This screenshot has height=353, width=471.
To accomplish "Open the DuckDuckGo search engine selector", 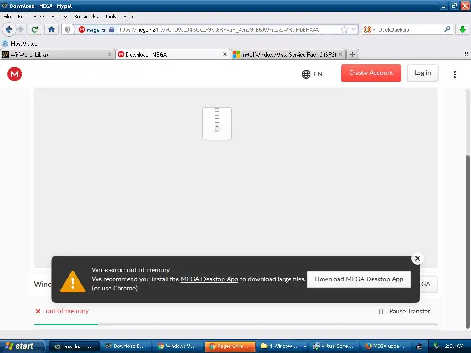I will point(369,29).
